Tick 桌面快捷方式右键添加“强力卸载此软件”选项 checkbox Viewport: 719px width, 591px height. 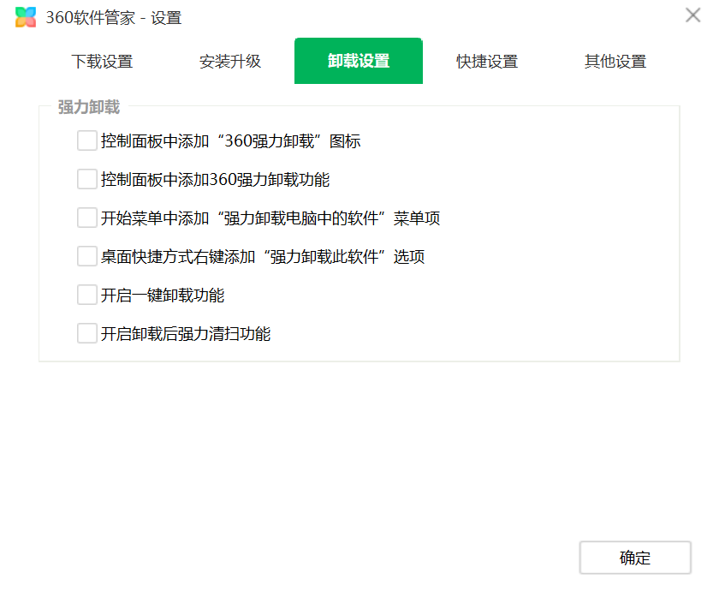click(x=86, y=256)
